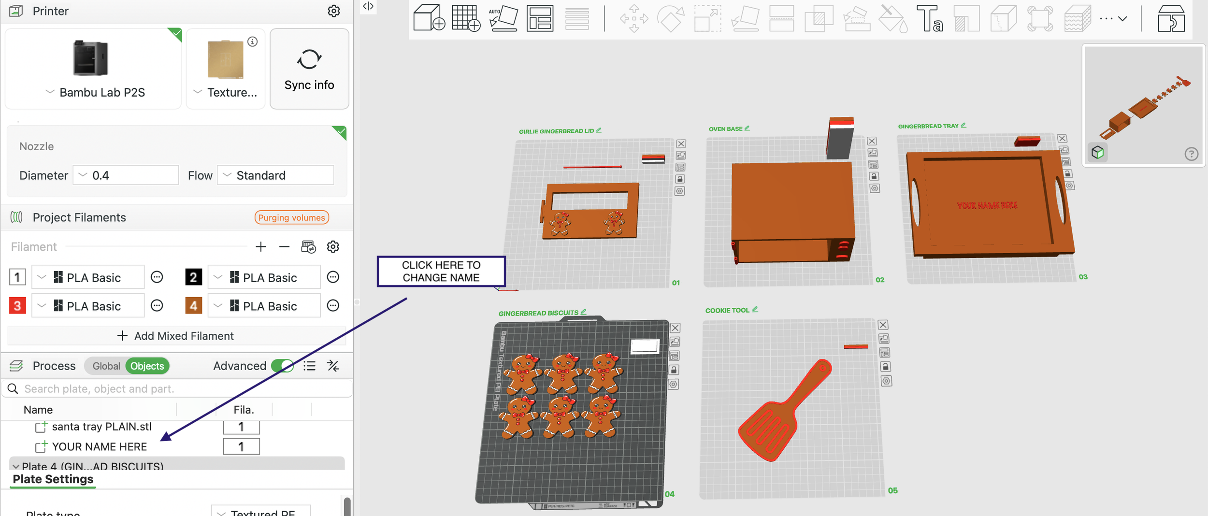
Task: Open the Assembly view toolbar icon
Action: [x=1171, y=19]
